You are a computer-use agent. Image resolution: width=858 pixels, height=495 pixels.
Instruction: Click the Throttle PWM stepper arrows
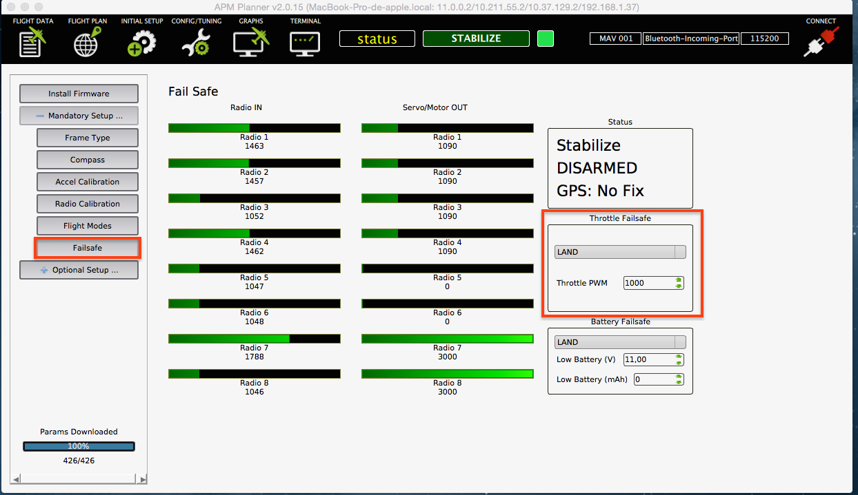(x=679, y=283)
